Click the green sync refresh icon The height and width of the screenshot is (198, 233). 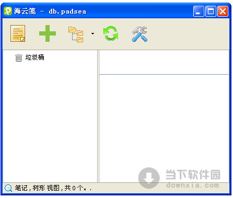pos(111,33)
